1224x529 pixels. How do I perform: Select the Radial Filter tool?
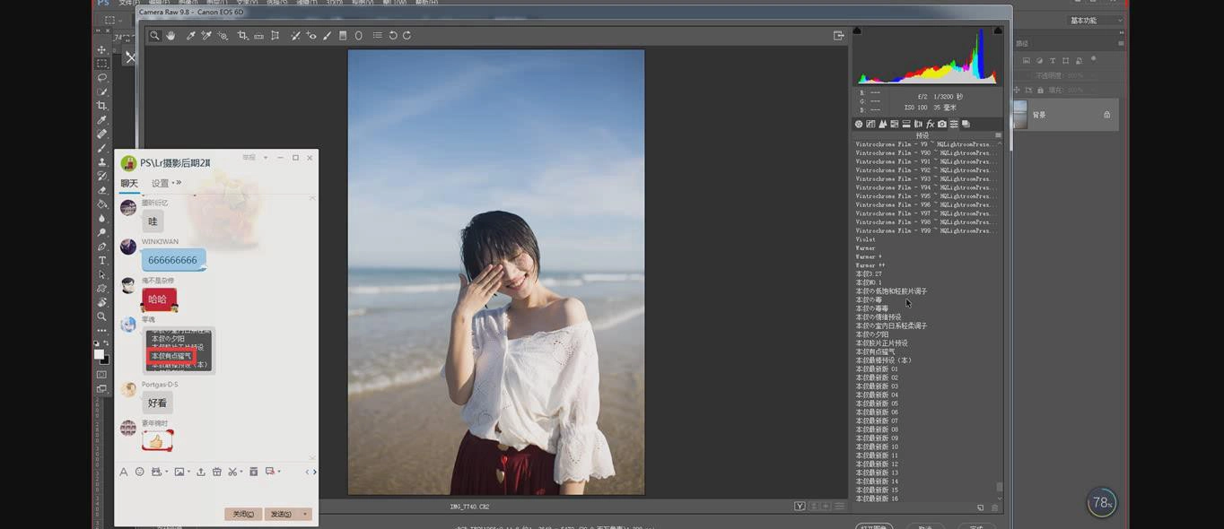pos(359,36)
